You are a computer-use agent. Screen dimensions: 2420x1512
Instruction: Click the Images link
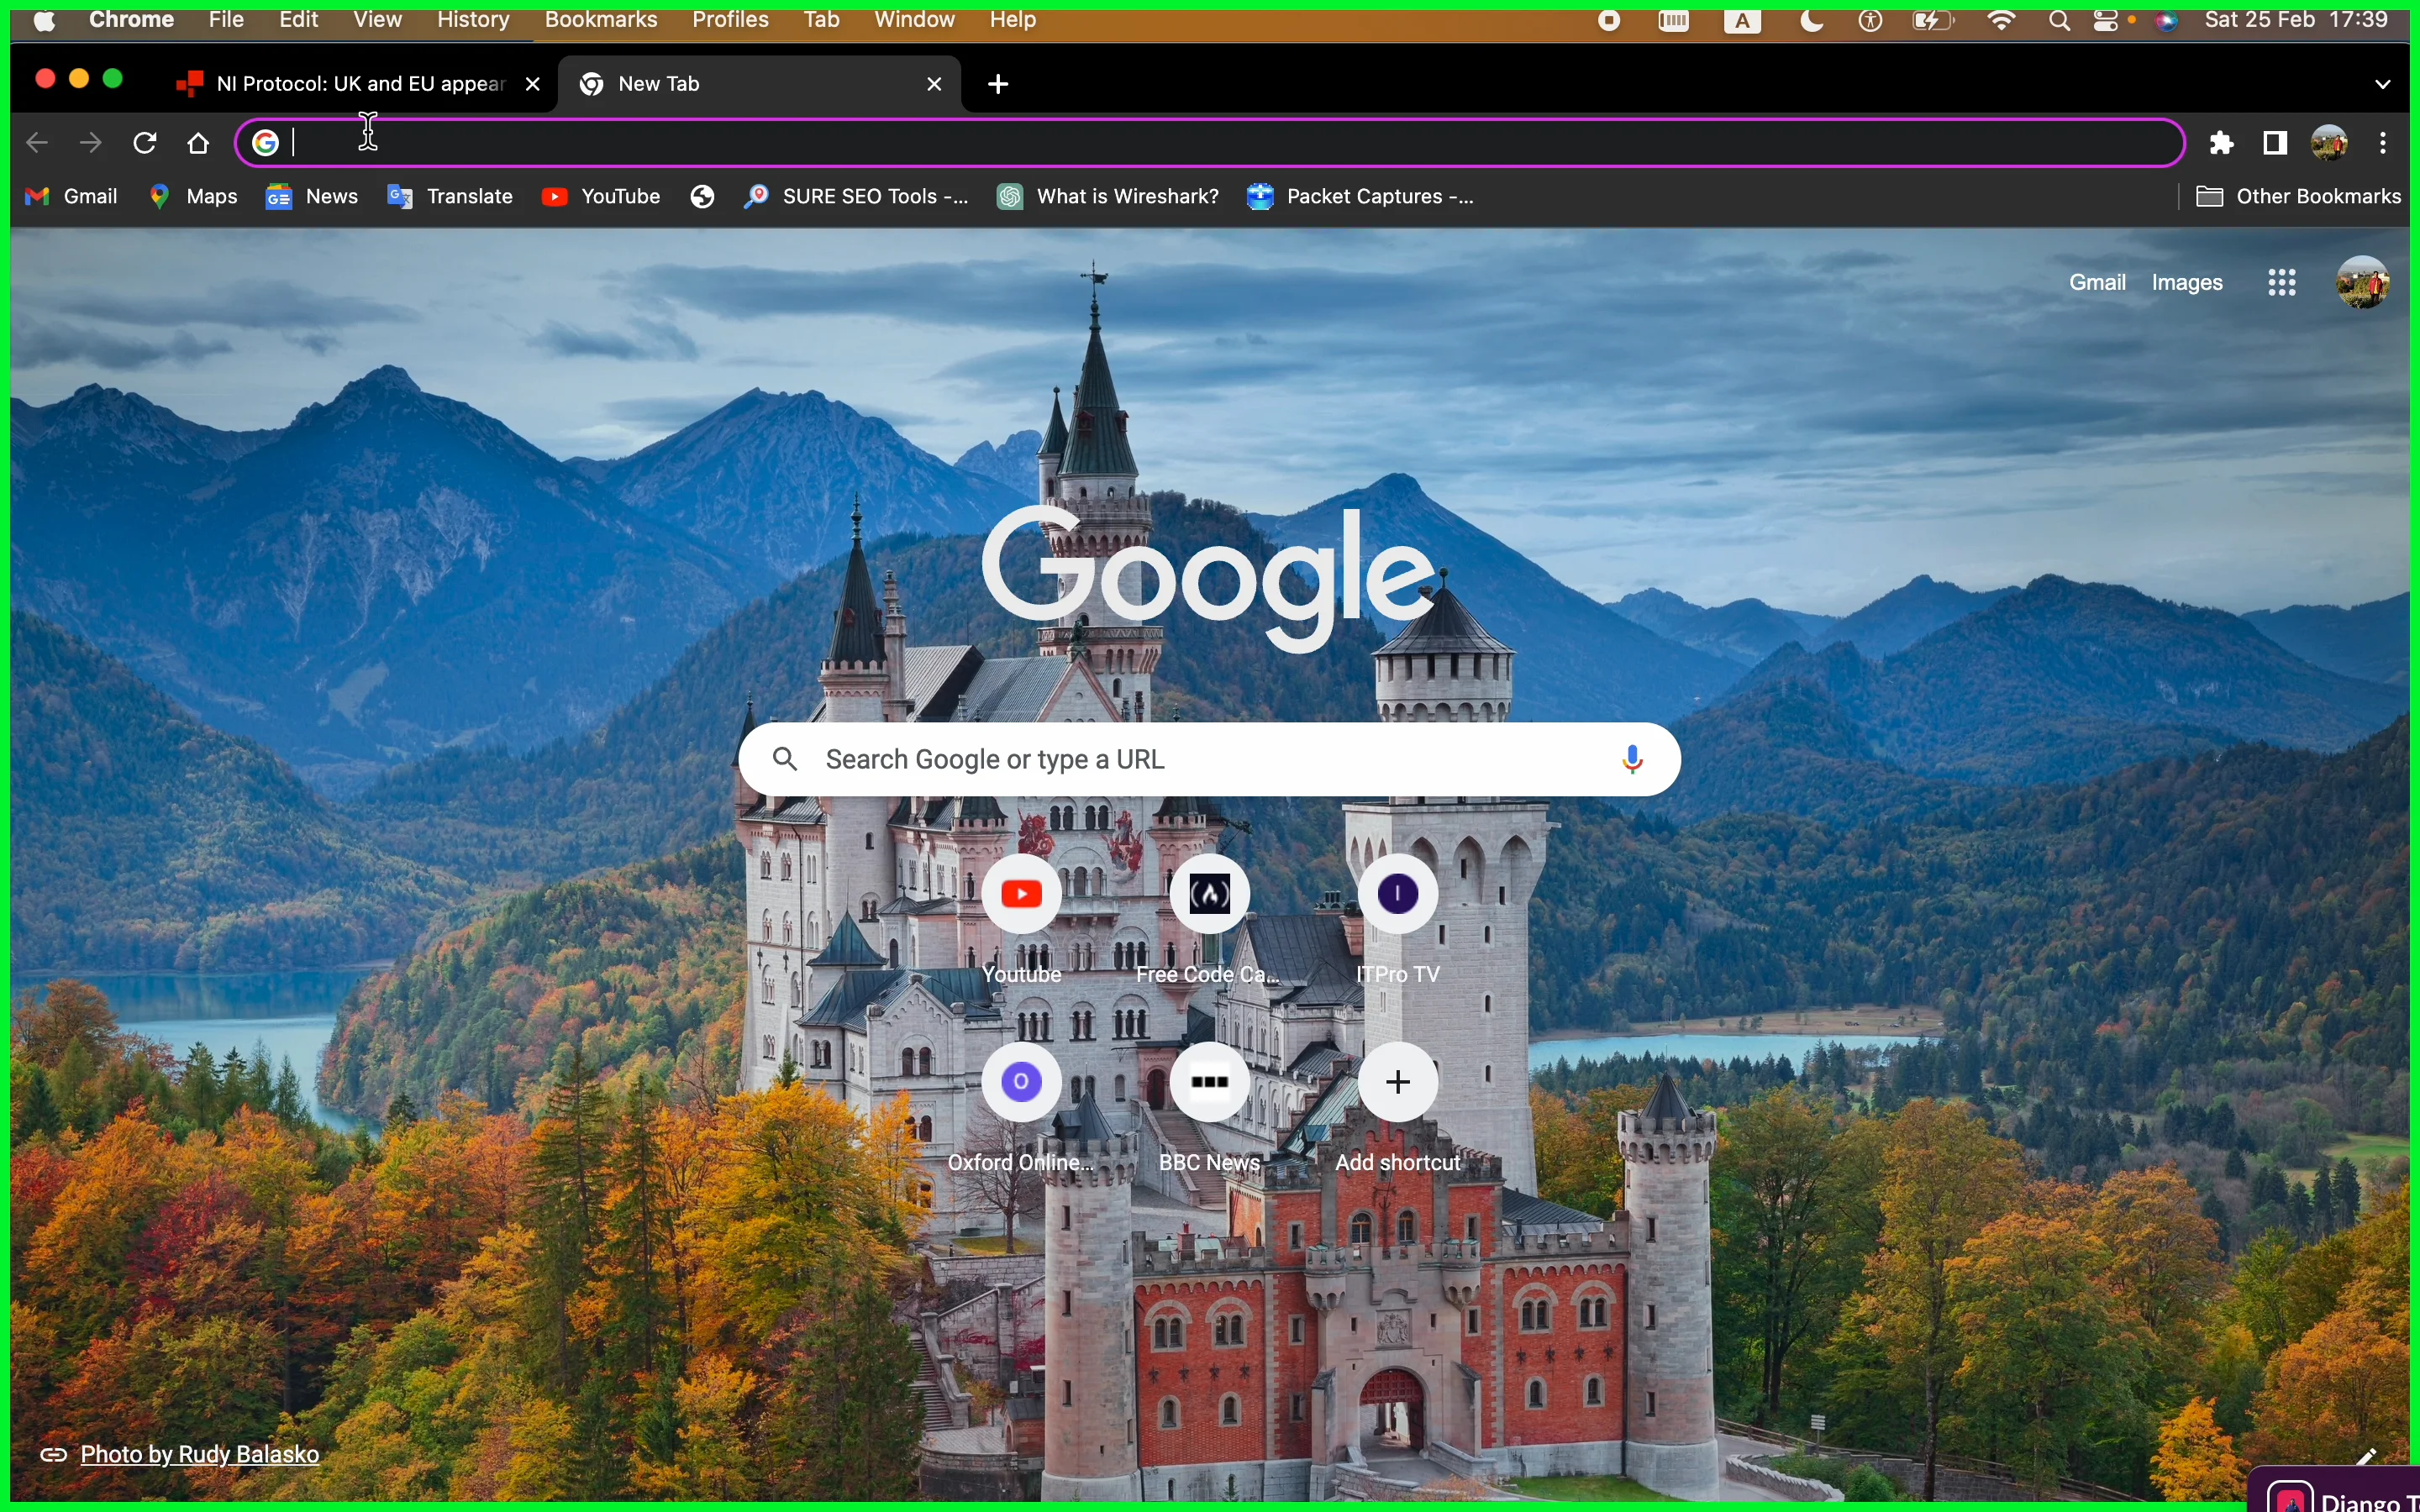point(2187,283)
